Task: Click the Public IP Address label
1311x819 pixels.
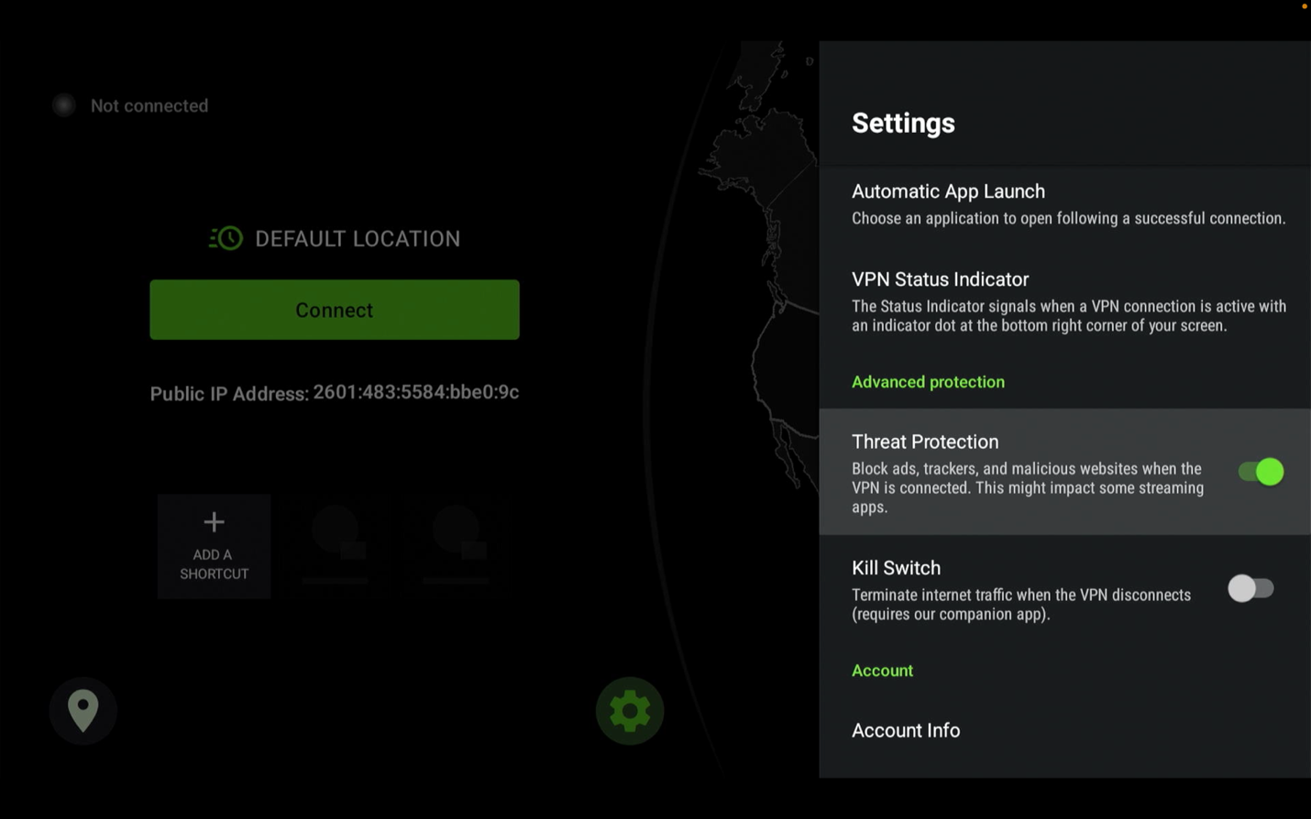Action: (x=229, y=394)
